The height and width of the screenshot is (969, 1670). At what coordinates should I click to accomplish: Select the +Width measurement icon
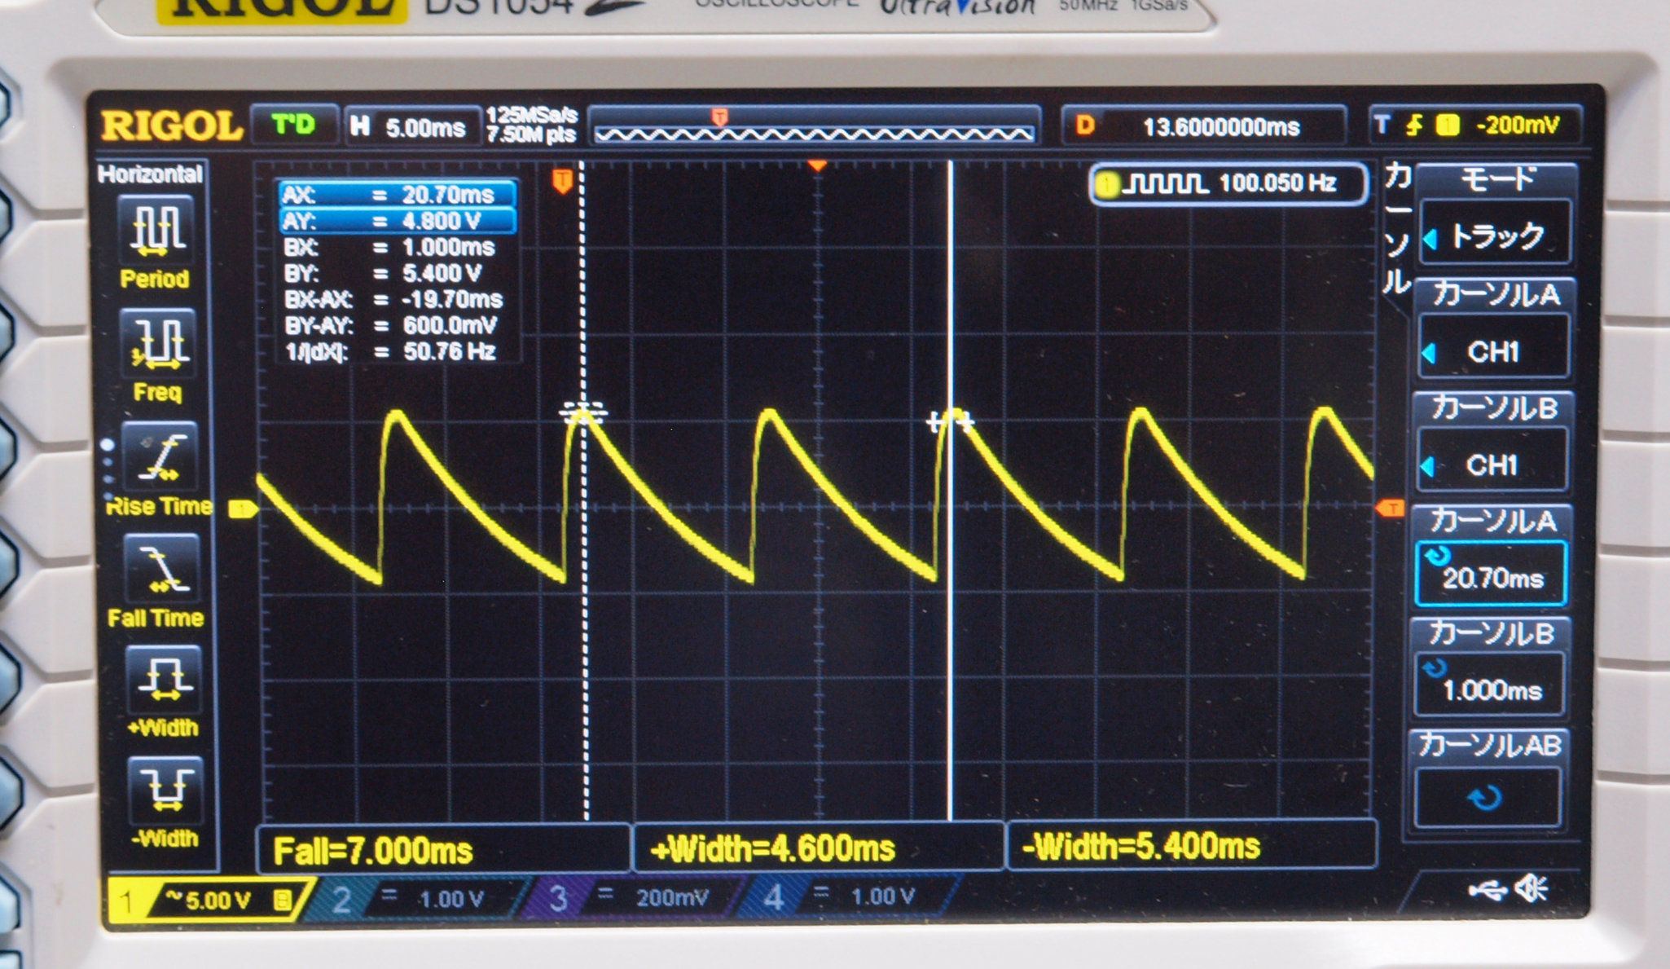164,679
